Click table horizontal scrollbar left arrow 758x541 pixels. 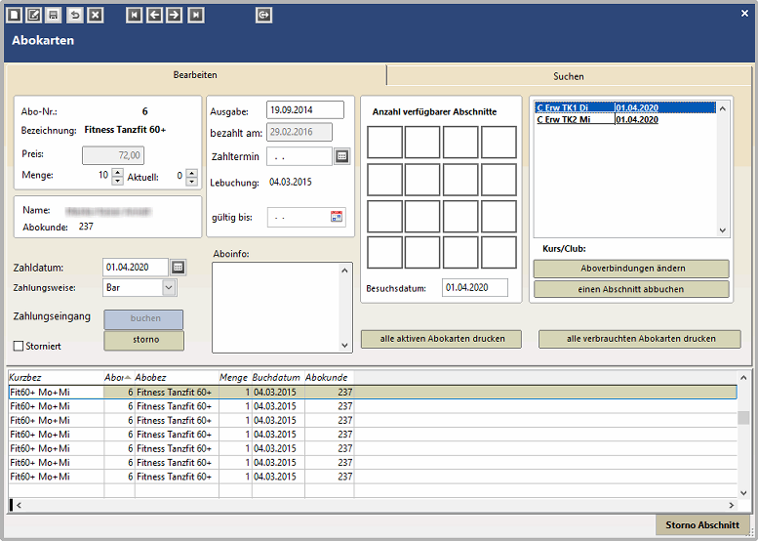point(19,505)
